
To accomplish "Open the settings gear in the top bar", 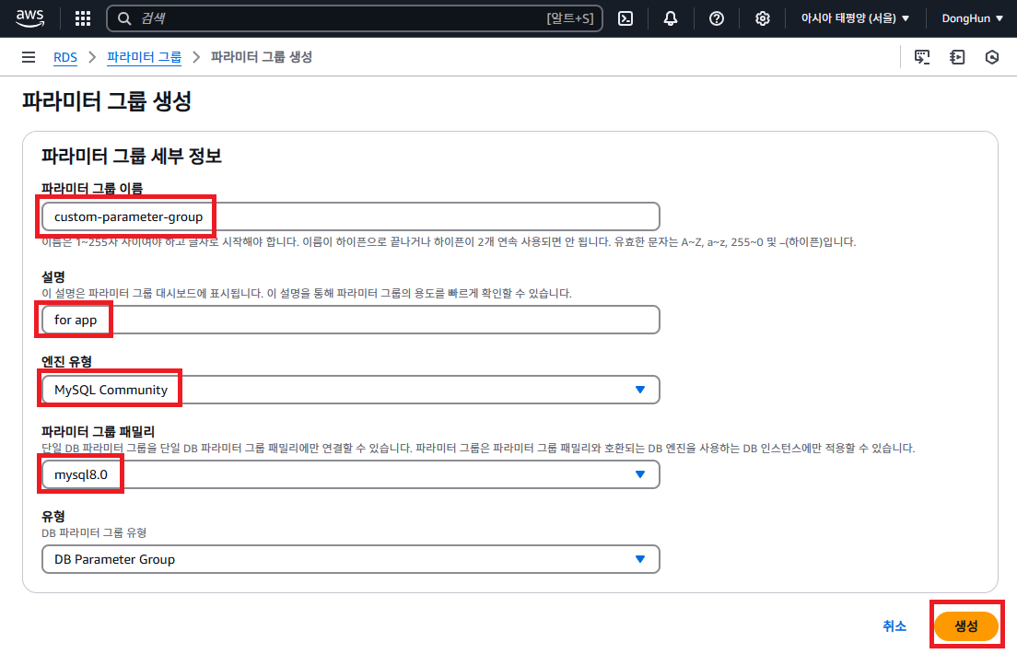I will [763, 18].
